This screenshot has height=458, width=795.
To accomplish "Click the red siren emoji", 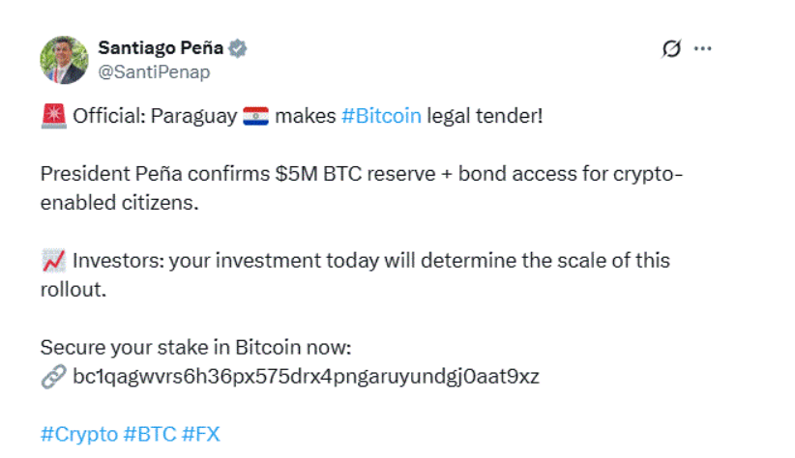I will pos(52,117).
